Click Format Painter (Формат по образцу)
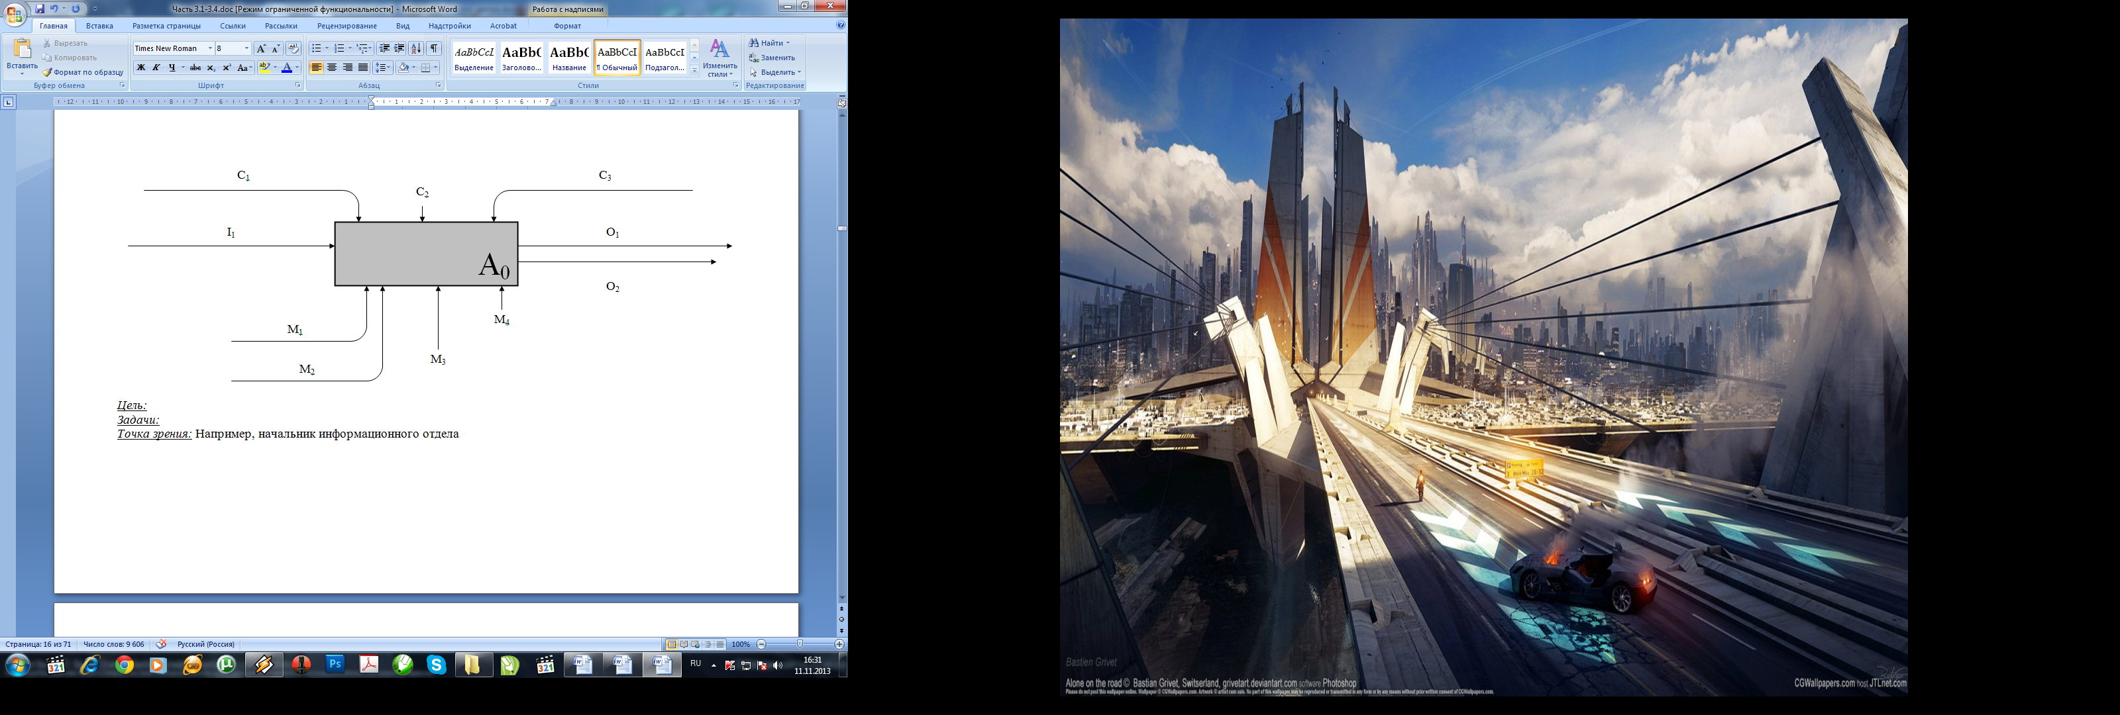Image resolution: width=2120 pixels, height=715 pixels. [x=82, y=72]
